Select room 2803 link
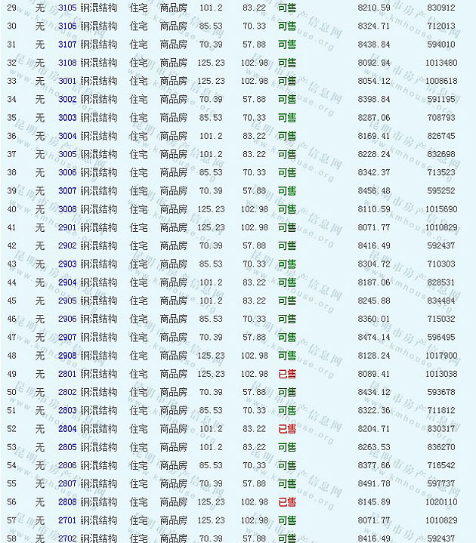476x543 pixels. tap(67, 411)
